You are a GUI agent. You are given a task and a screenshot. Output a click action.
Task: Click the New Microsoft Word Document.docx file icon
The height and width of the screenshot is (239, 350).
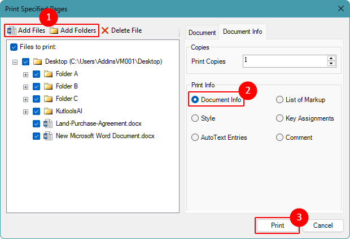(x=48, y=136)
